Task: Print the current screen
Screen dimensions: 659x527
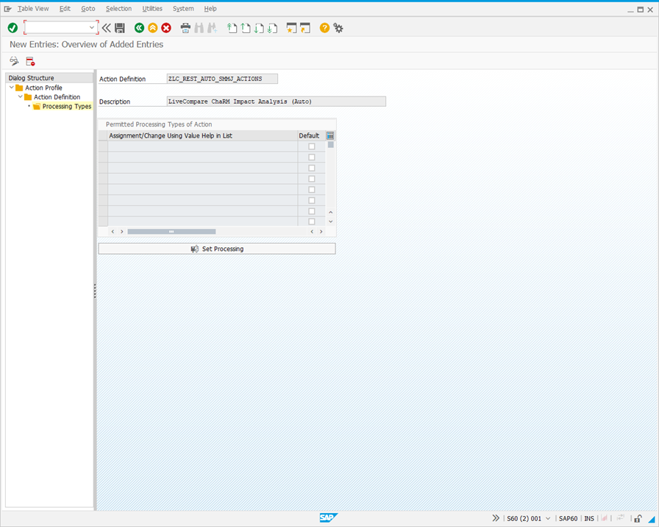Action: click(185, 28)
